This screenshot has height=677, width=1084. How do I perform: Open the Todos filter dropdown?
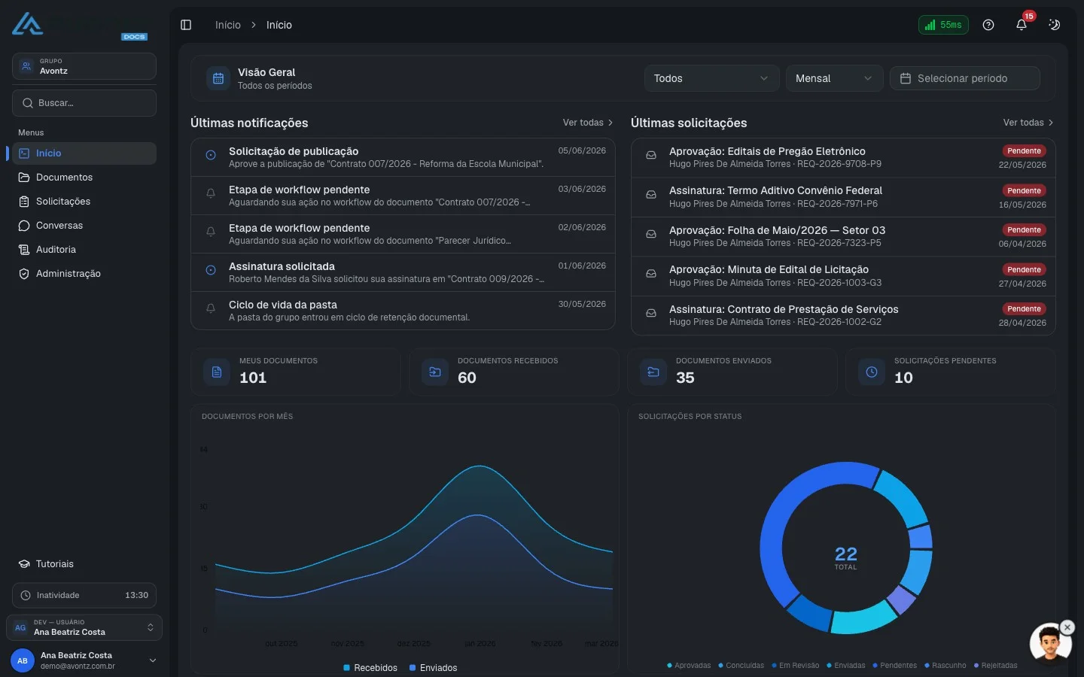click(711, 78)
